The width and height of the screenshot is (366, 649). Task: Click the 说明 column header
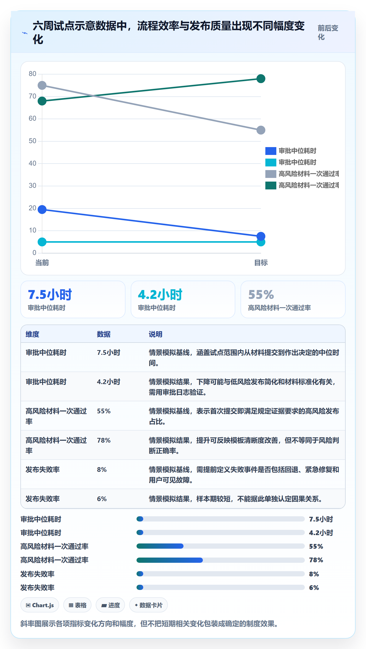pyautogui.click(x=156, y=334)
